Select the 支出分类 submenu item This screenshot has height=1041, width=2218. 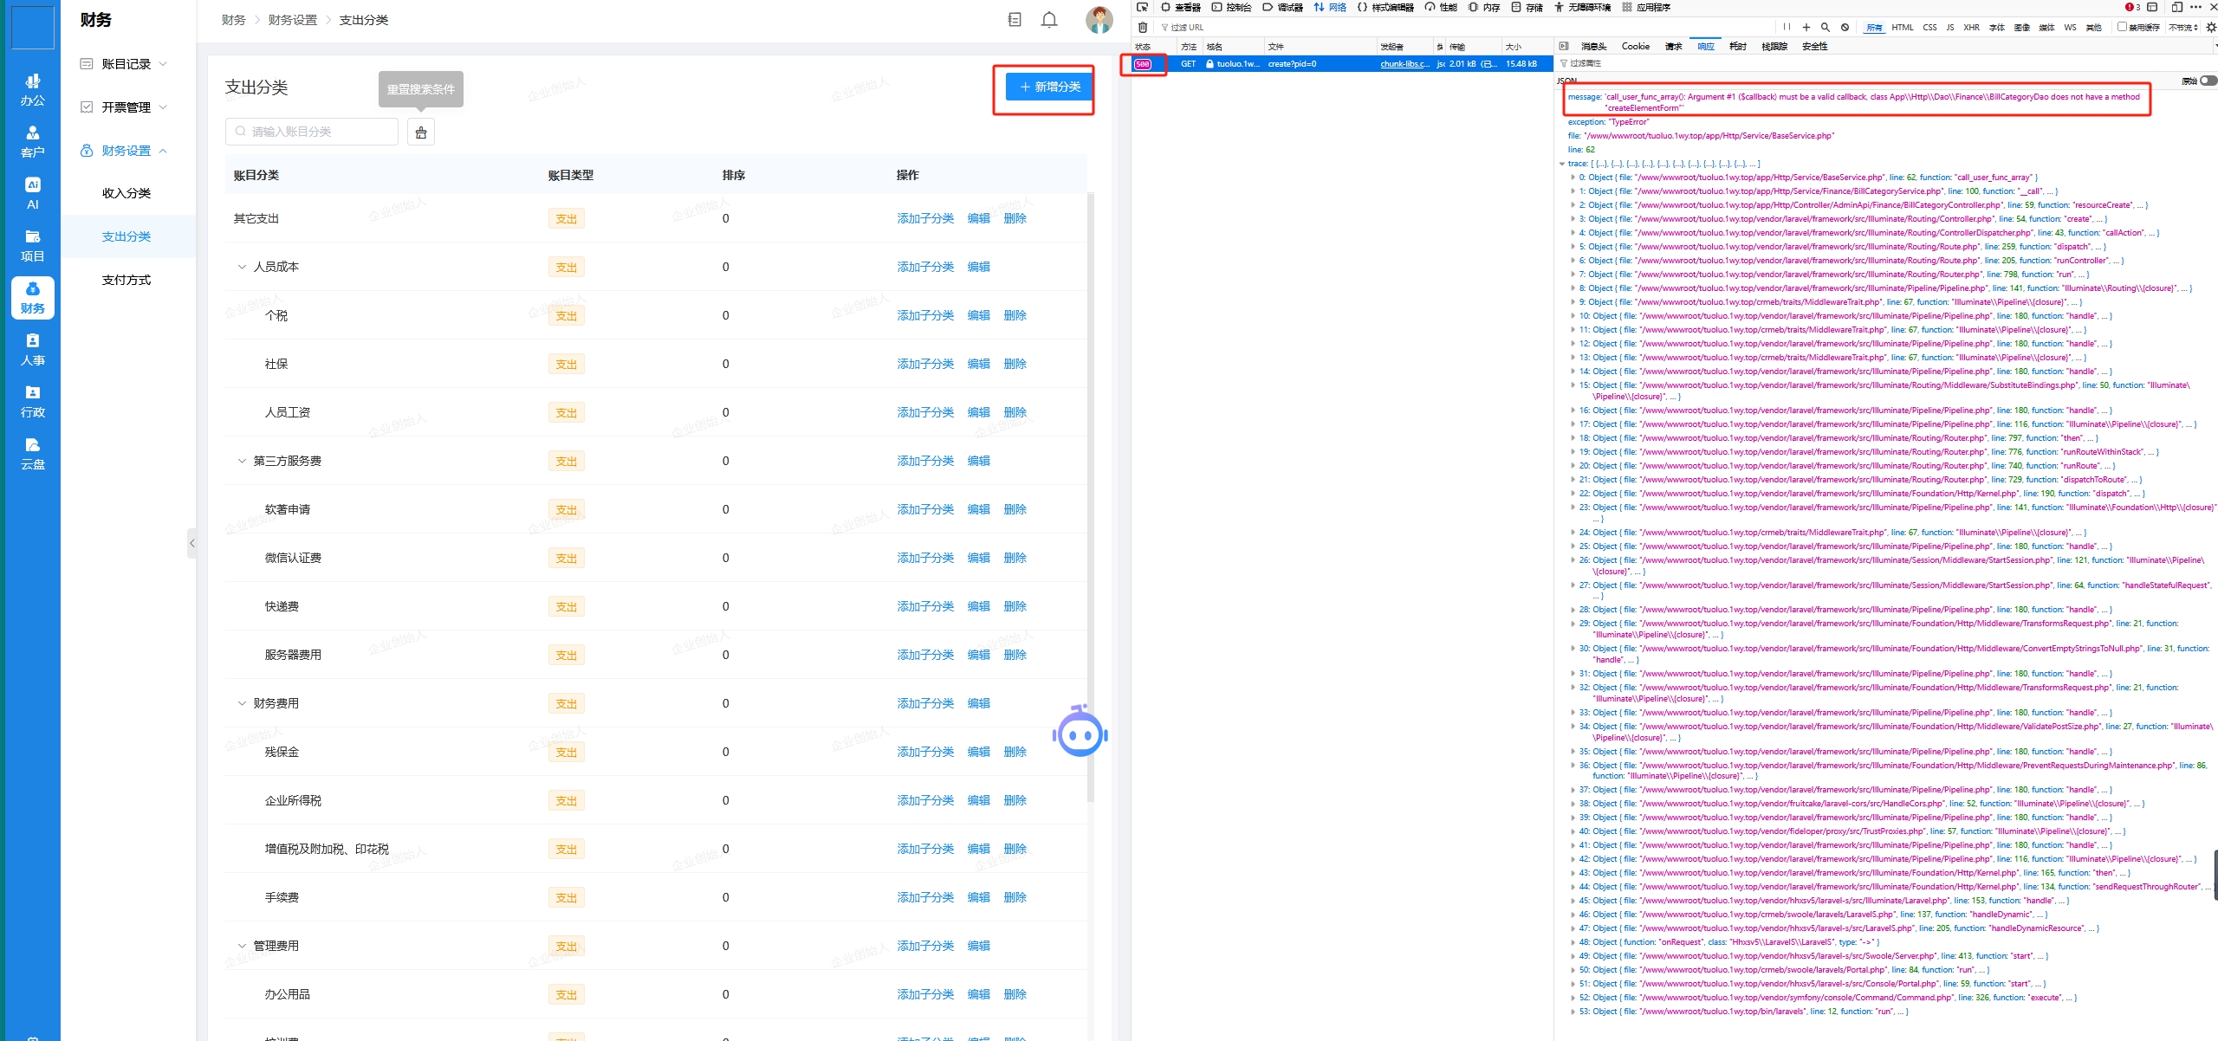(x=126, y=236)
